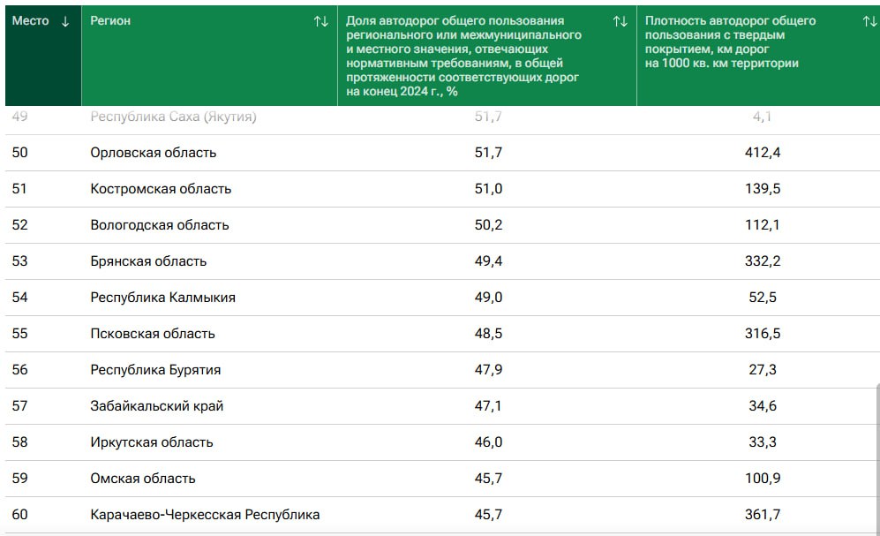Click on Псковская область region name
This screenshot has height=536, width=880.
click(153, 334)
